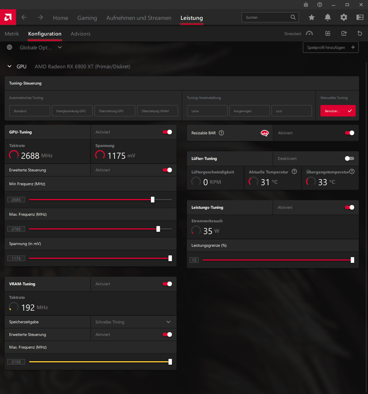The width and height of the screenshot is (368, 394).
Task: Select Energiesenkung GPU preset
Action: (72, 111)
